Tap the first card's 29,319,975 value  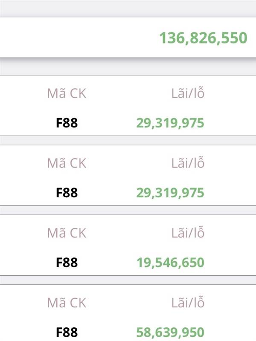[170, 123]
